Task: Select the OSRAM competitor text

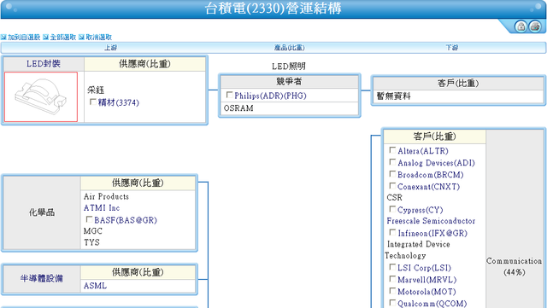Action: [238, 108]
